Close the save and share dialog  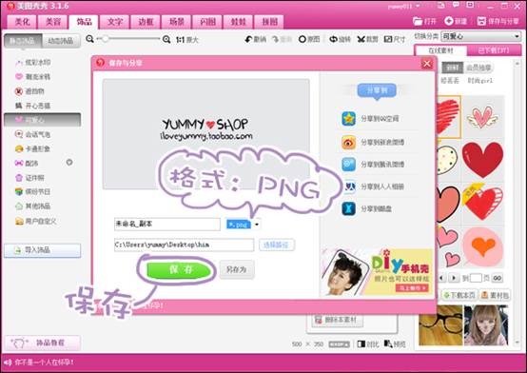pos(427,63)
